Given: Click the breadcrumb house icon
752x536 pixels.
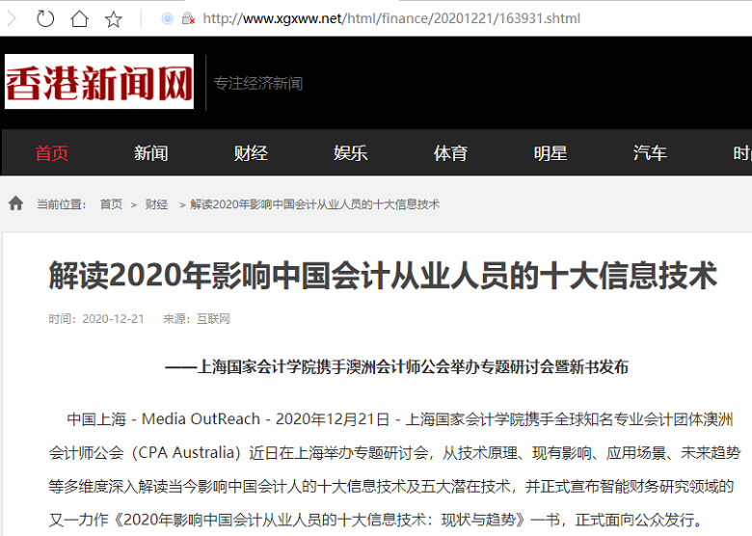Looking at the screenshot, I should click(x=15, y=203).
